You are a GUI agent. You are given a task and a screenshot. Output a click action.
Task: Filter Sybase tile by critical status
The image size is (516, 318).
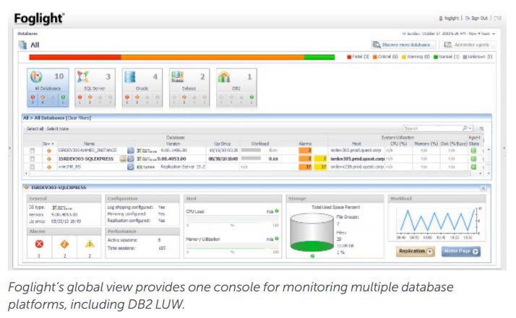click(184, 97)
